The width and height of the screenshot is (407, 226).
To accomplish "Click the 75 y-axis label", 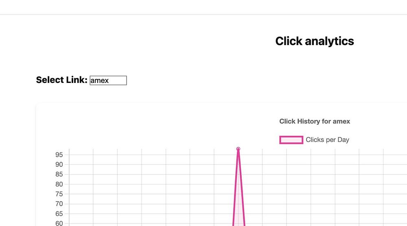I will (x=59, y=194).
